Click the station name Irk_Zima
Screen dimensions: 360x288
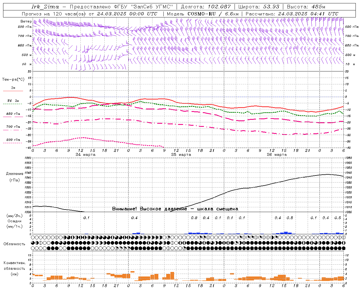coord(45,7)
